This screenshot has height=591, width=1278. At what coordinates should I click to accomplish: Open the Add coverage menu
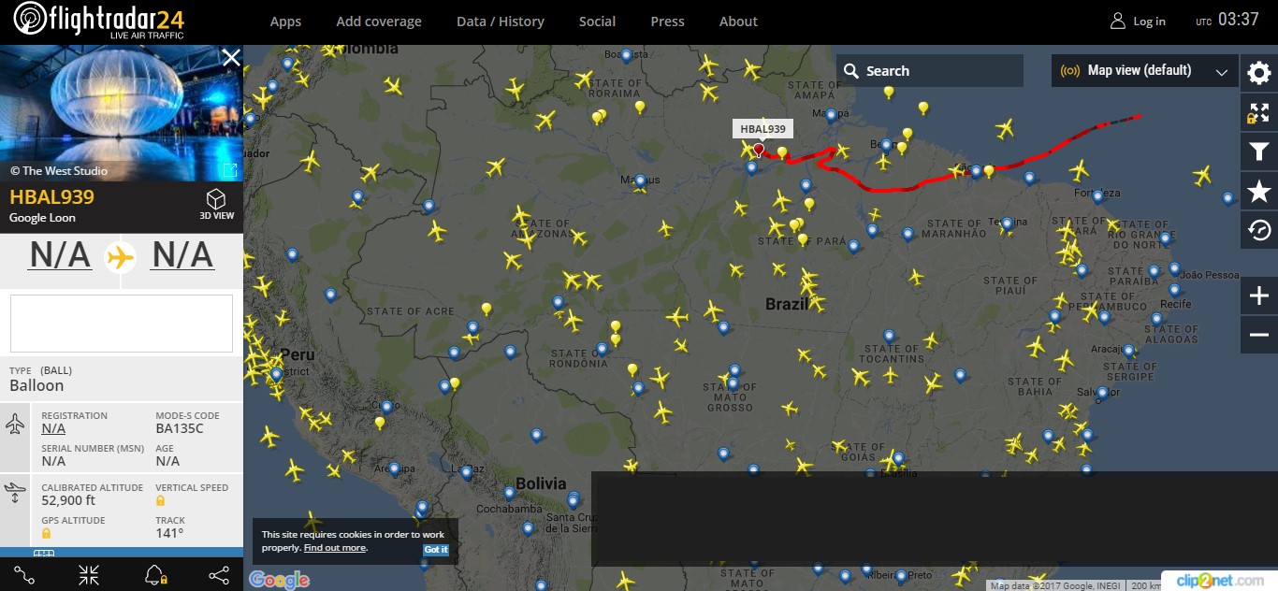click(379, 22)
